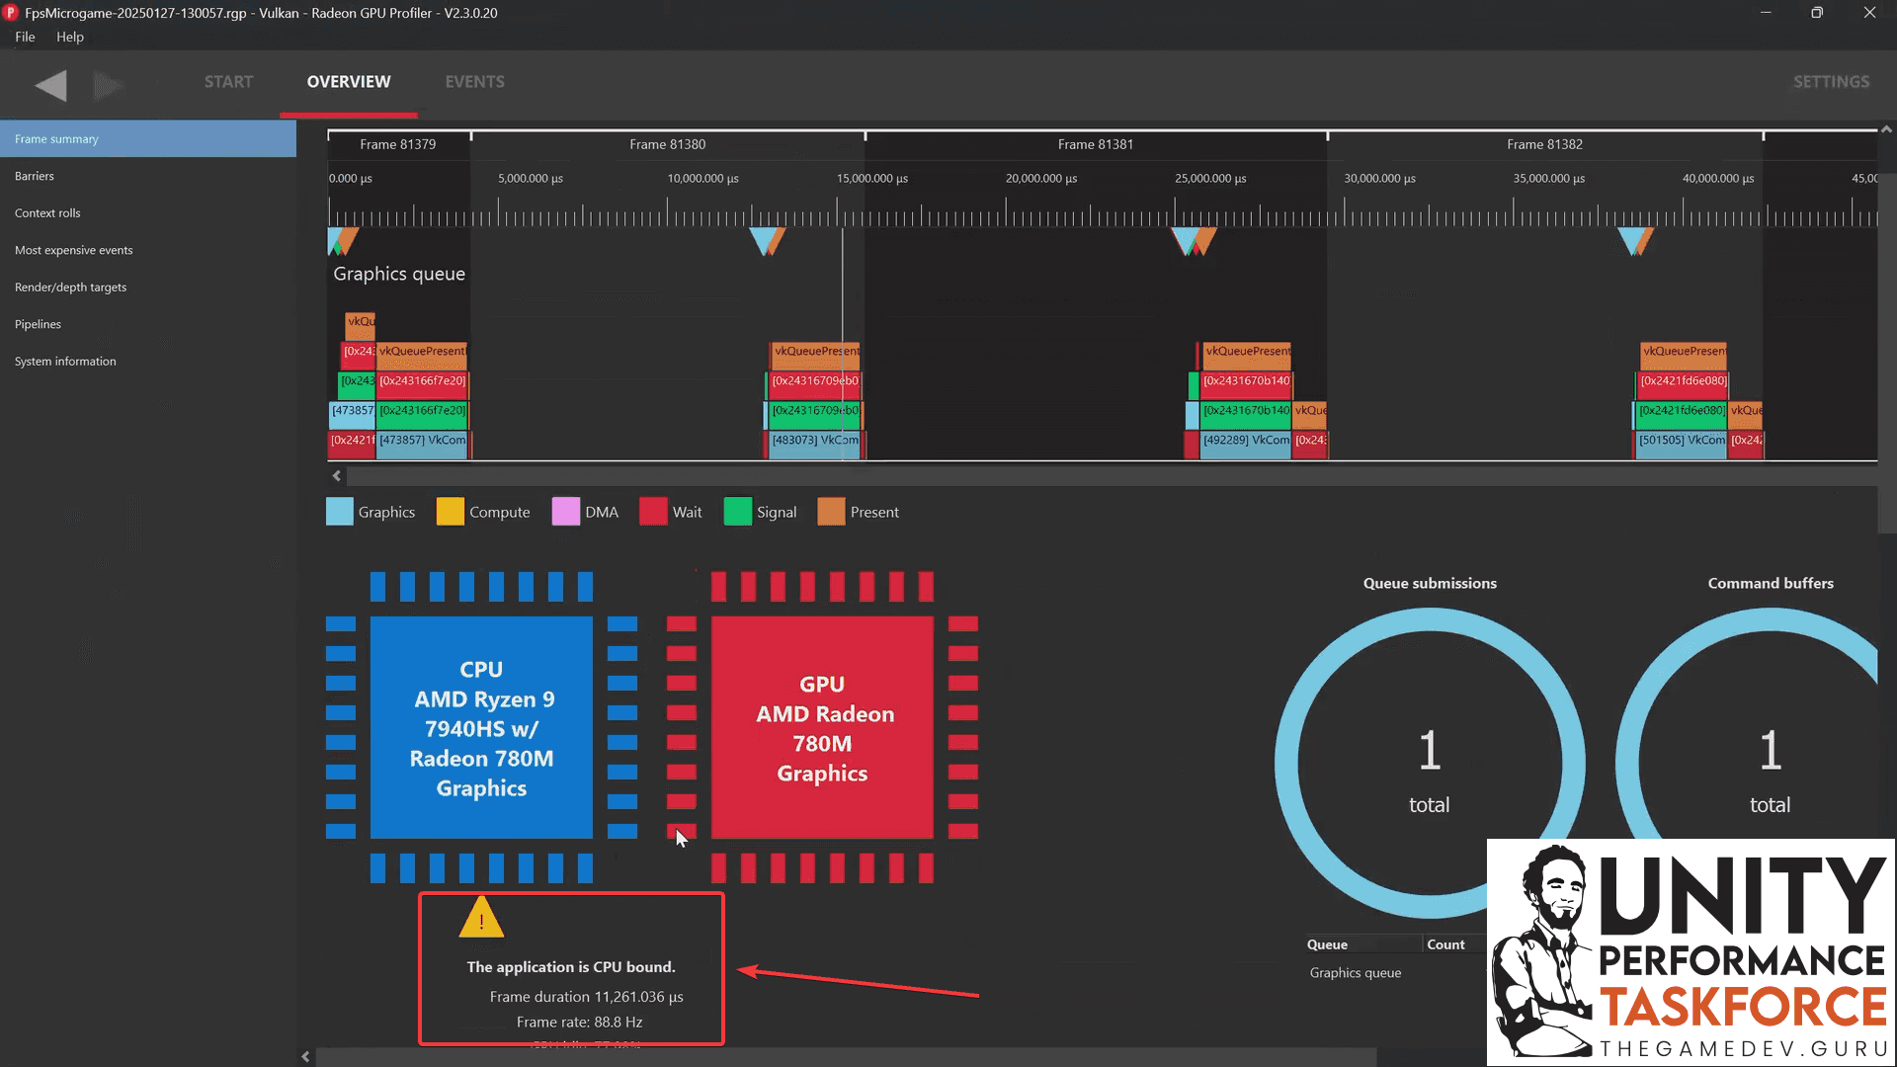The height and width of the screenshot is (1067, 1897).
Task: Click the Wait color swatch
Action: 653,512
